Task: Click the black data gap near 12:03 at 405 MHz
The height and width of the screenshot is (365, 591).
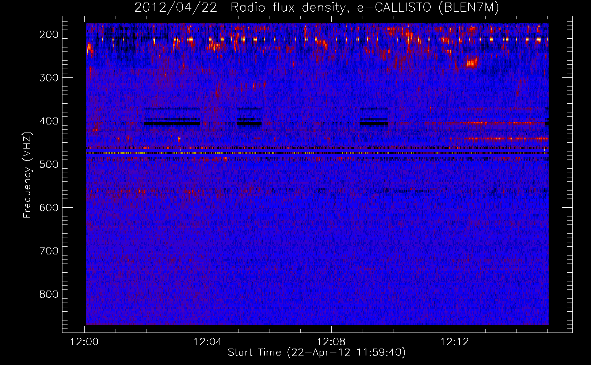Action: [172, 123]
